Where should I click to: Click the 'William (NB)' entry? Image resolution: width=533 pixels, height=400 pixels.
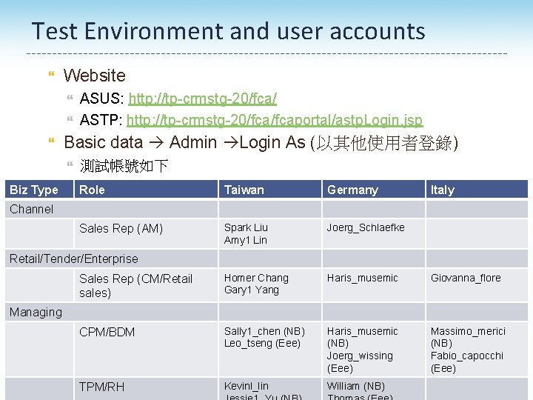pos(356,387)
